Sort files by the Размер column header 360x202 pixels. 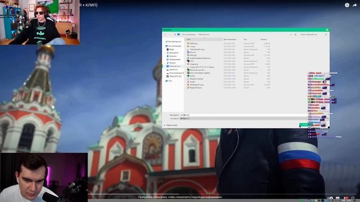tap(264, 39)
